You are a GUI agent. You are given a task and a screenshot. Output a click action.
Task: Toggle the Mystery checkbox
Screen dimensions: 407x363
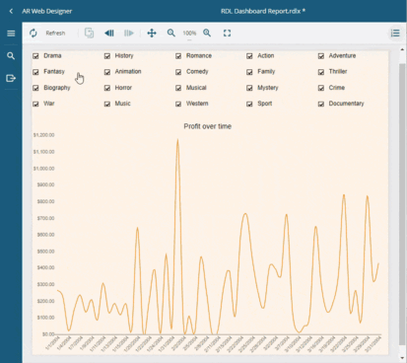[x=249, y=88]
